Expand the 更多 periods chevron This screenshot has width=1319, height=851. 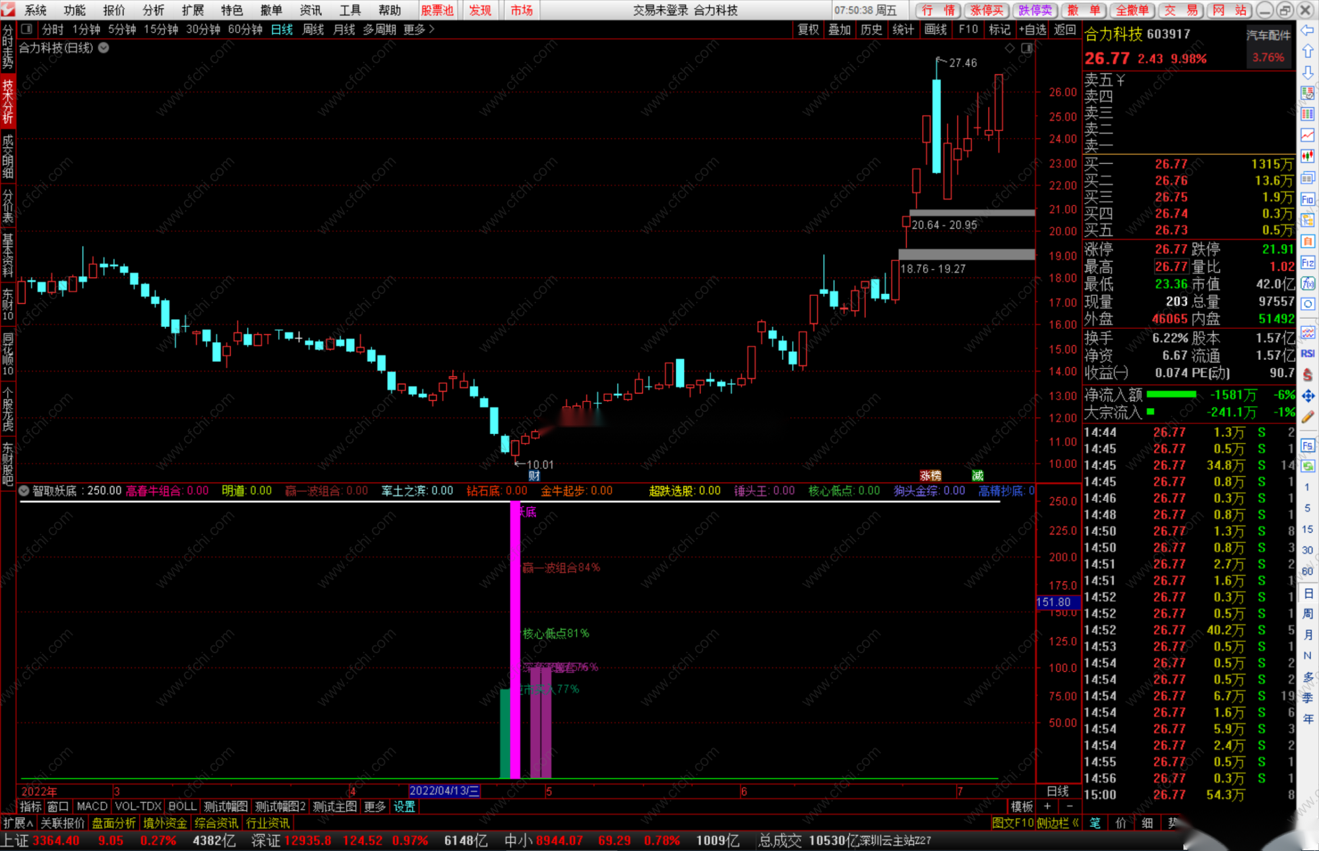coord(432,29)
